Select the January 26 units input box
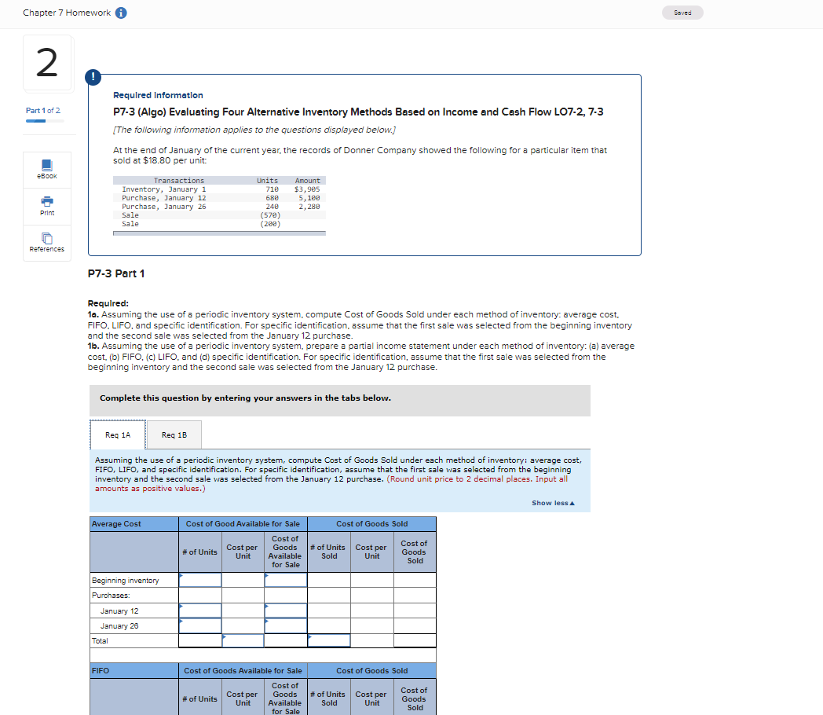The image size is (823, 715). [x=199, y=625]
